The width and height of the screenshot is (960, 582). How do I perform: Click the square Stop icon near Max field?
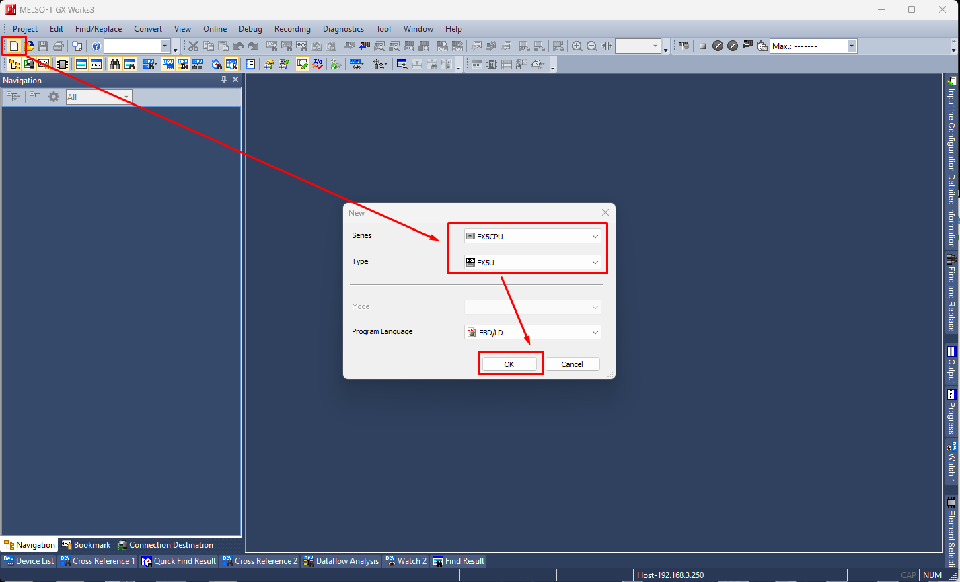click(702, 46)
